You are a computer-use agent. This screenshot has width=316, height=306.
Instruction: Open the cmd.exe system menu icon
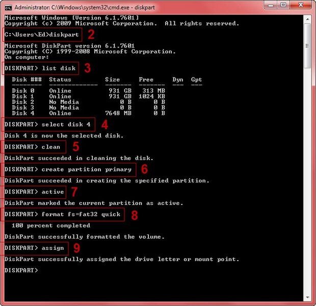[8, 8]
